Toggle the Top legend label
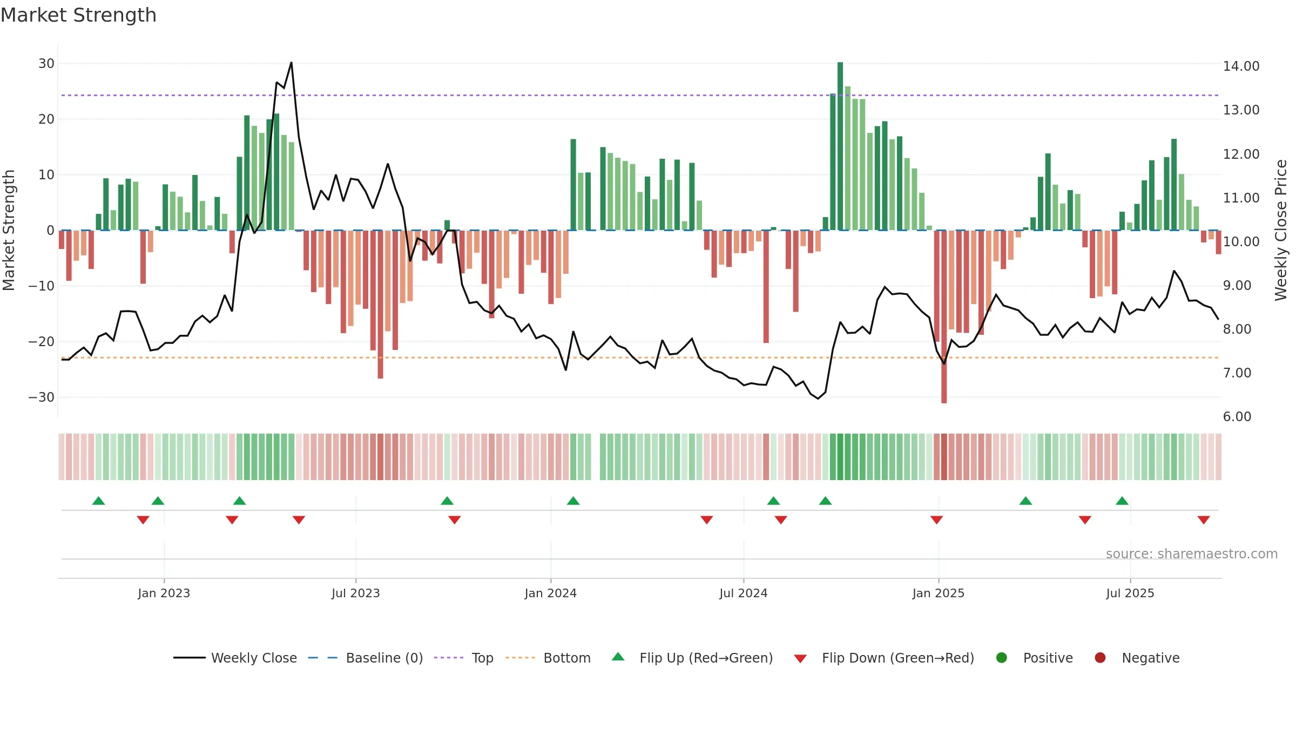 click(x=482, y=658)
